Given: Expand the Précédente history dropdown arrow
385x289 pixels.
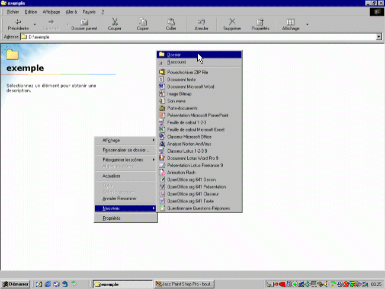Looking at the screenshot, I should [34, 24].
